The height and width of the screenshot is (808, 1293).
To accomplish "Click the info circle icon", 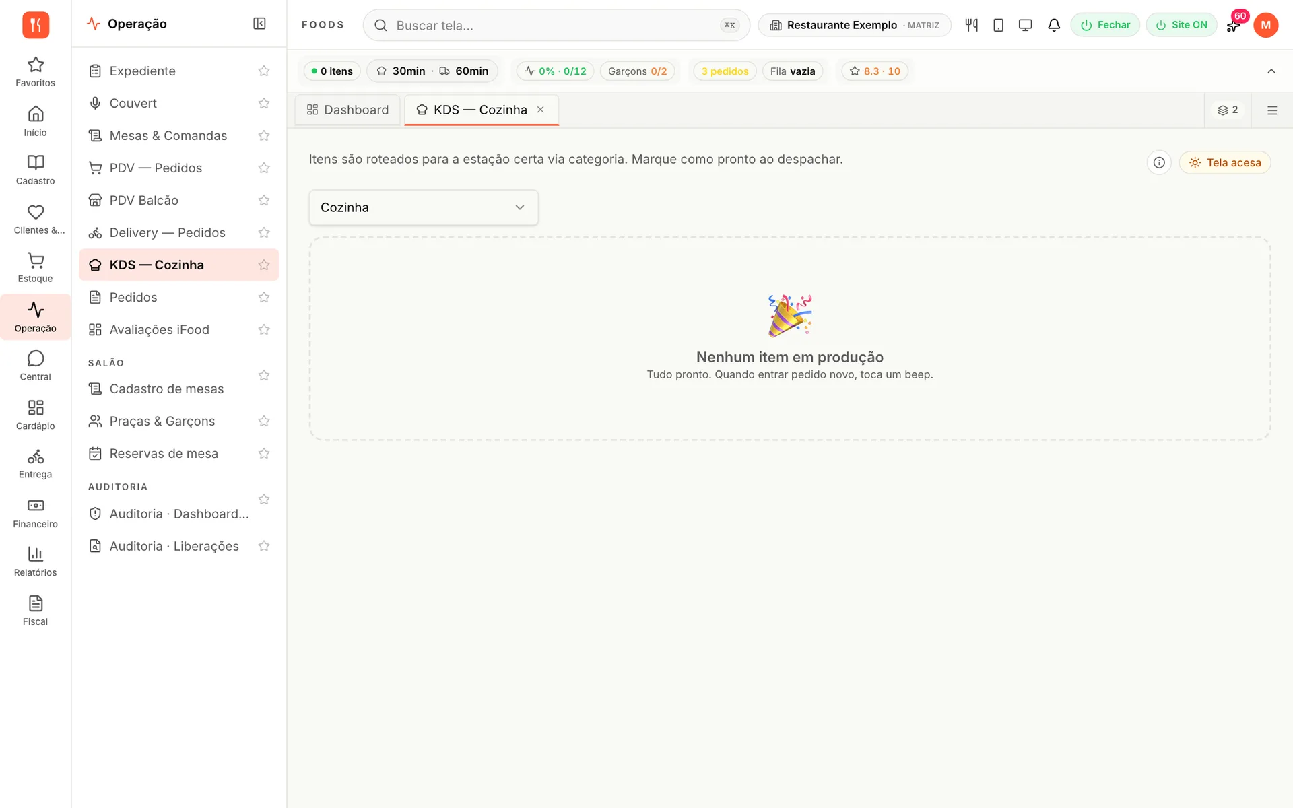I will tap(1159, 162).
